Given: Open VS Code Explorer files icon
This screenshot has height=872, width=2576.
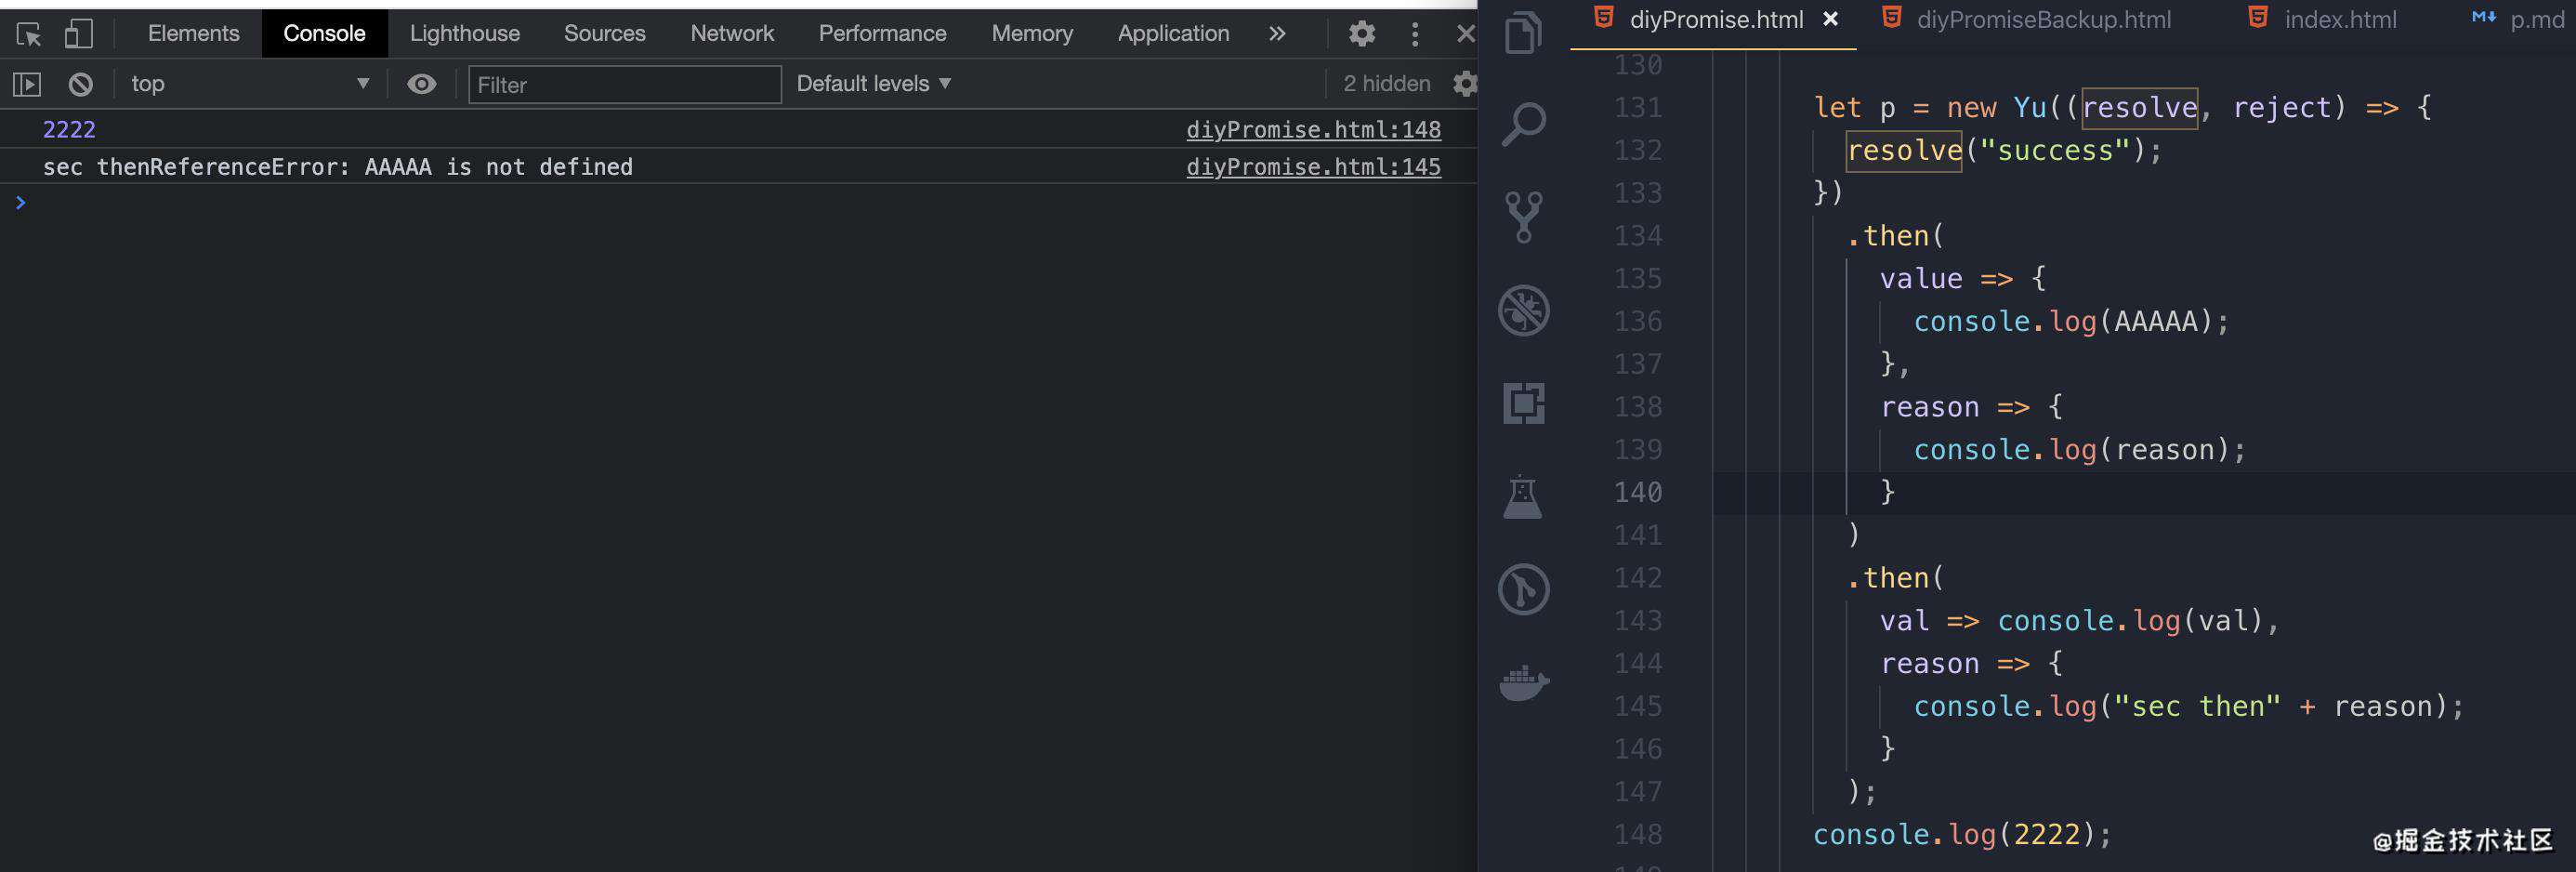Looking at the screenshot, I should click(1523, 32).
